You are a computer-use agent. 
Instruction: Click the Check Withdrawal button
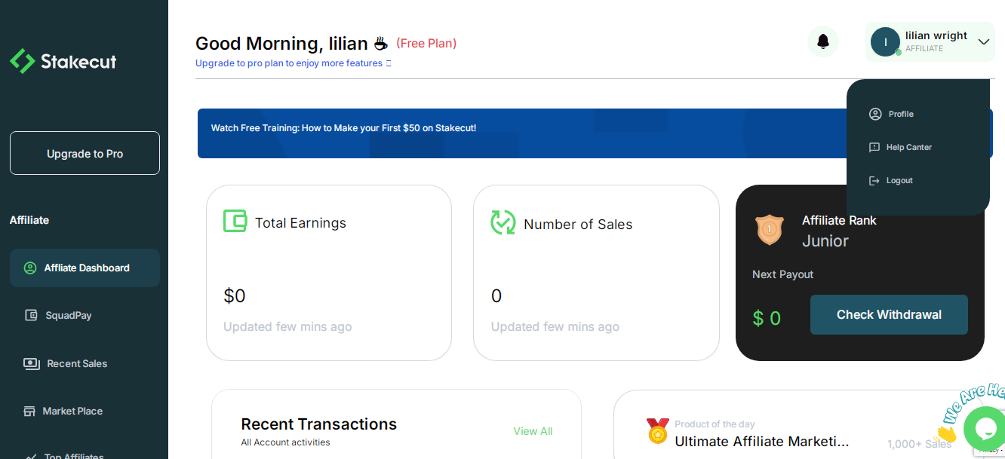point(889,314)
